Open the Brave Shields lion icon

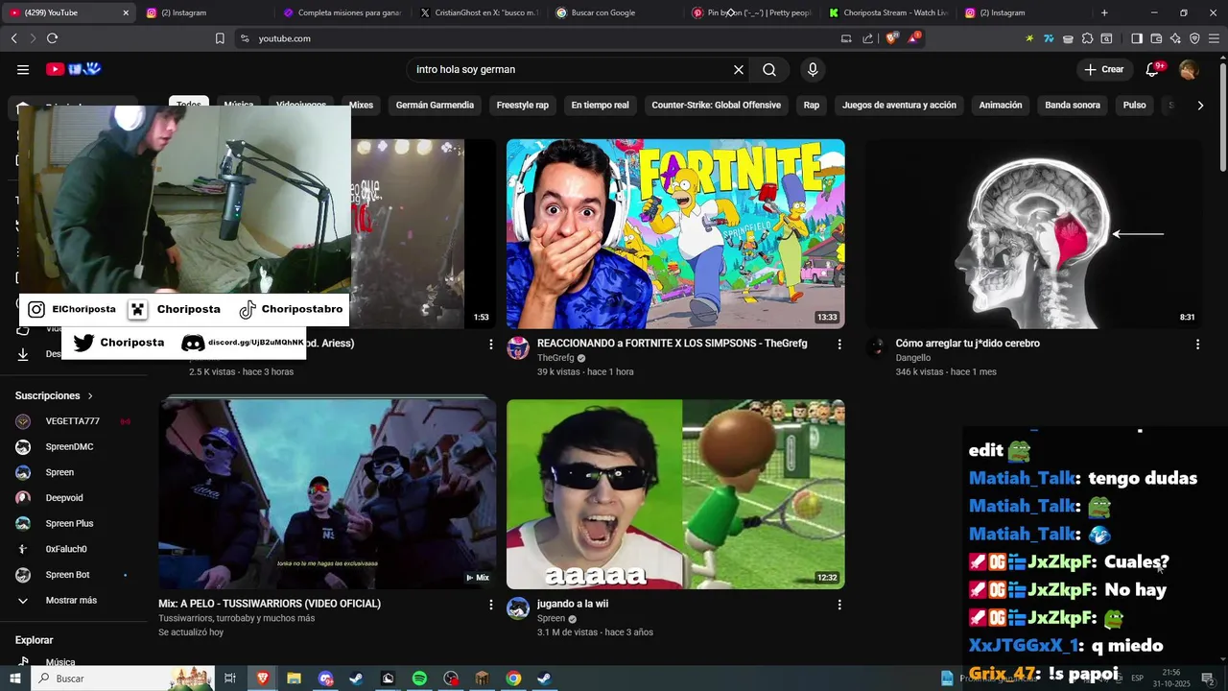(x=891, y=38)
